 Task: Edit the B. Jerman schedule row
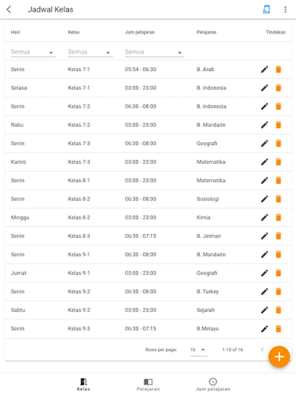[264, 236]
